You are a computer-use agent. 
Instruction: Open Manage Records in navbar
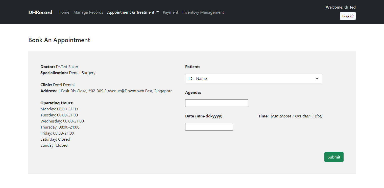88,12
